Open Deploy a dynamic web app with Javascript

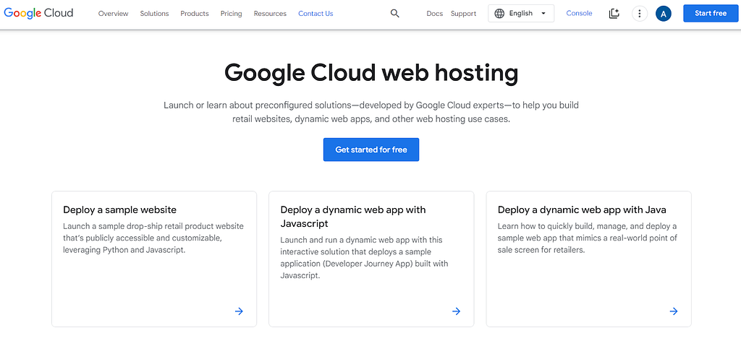point(353,216)
